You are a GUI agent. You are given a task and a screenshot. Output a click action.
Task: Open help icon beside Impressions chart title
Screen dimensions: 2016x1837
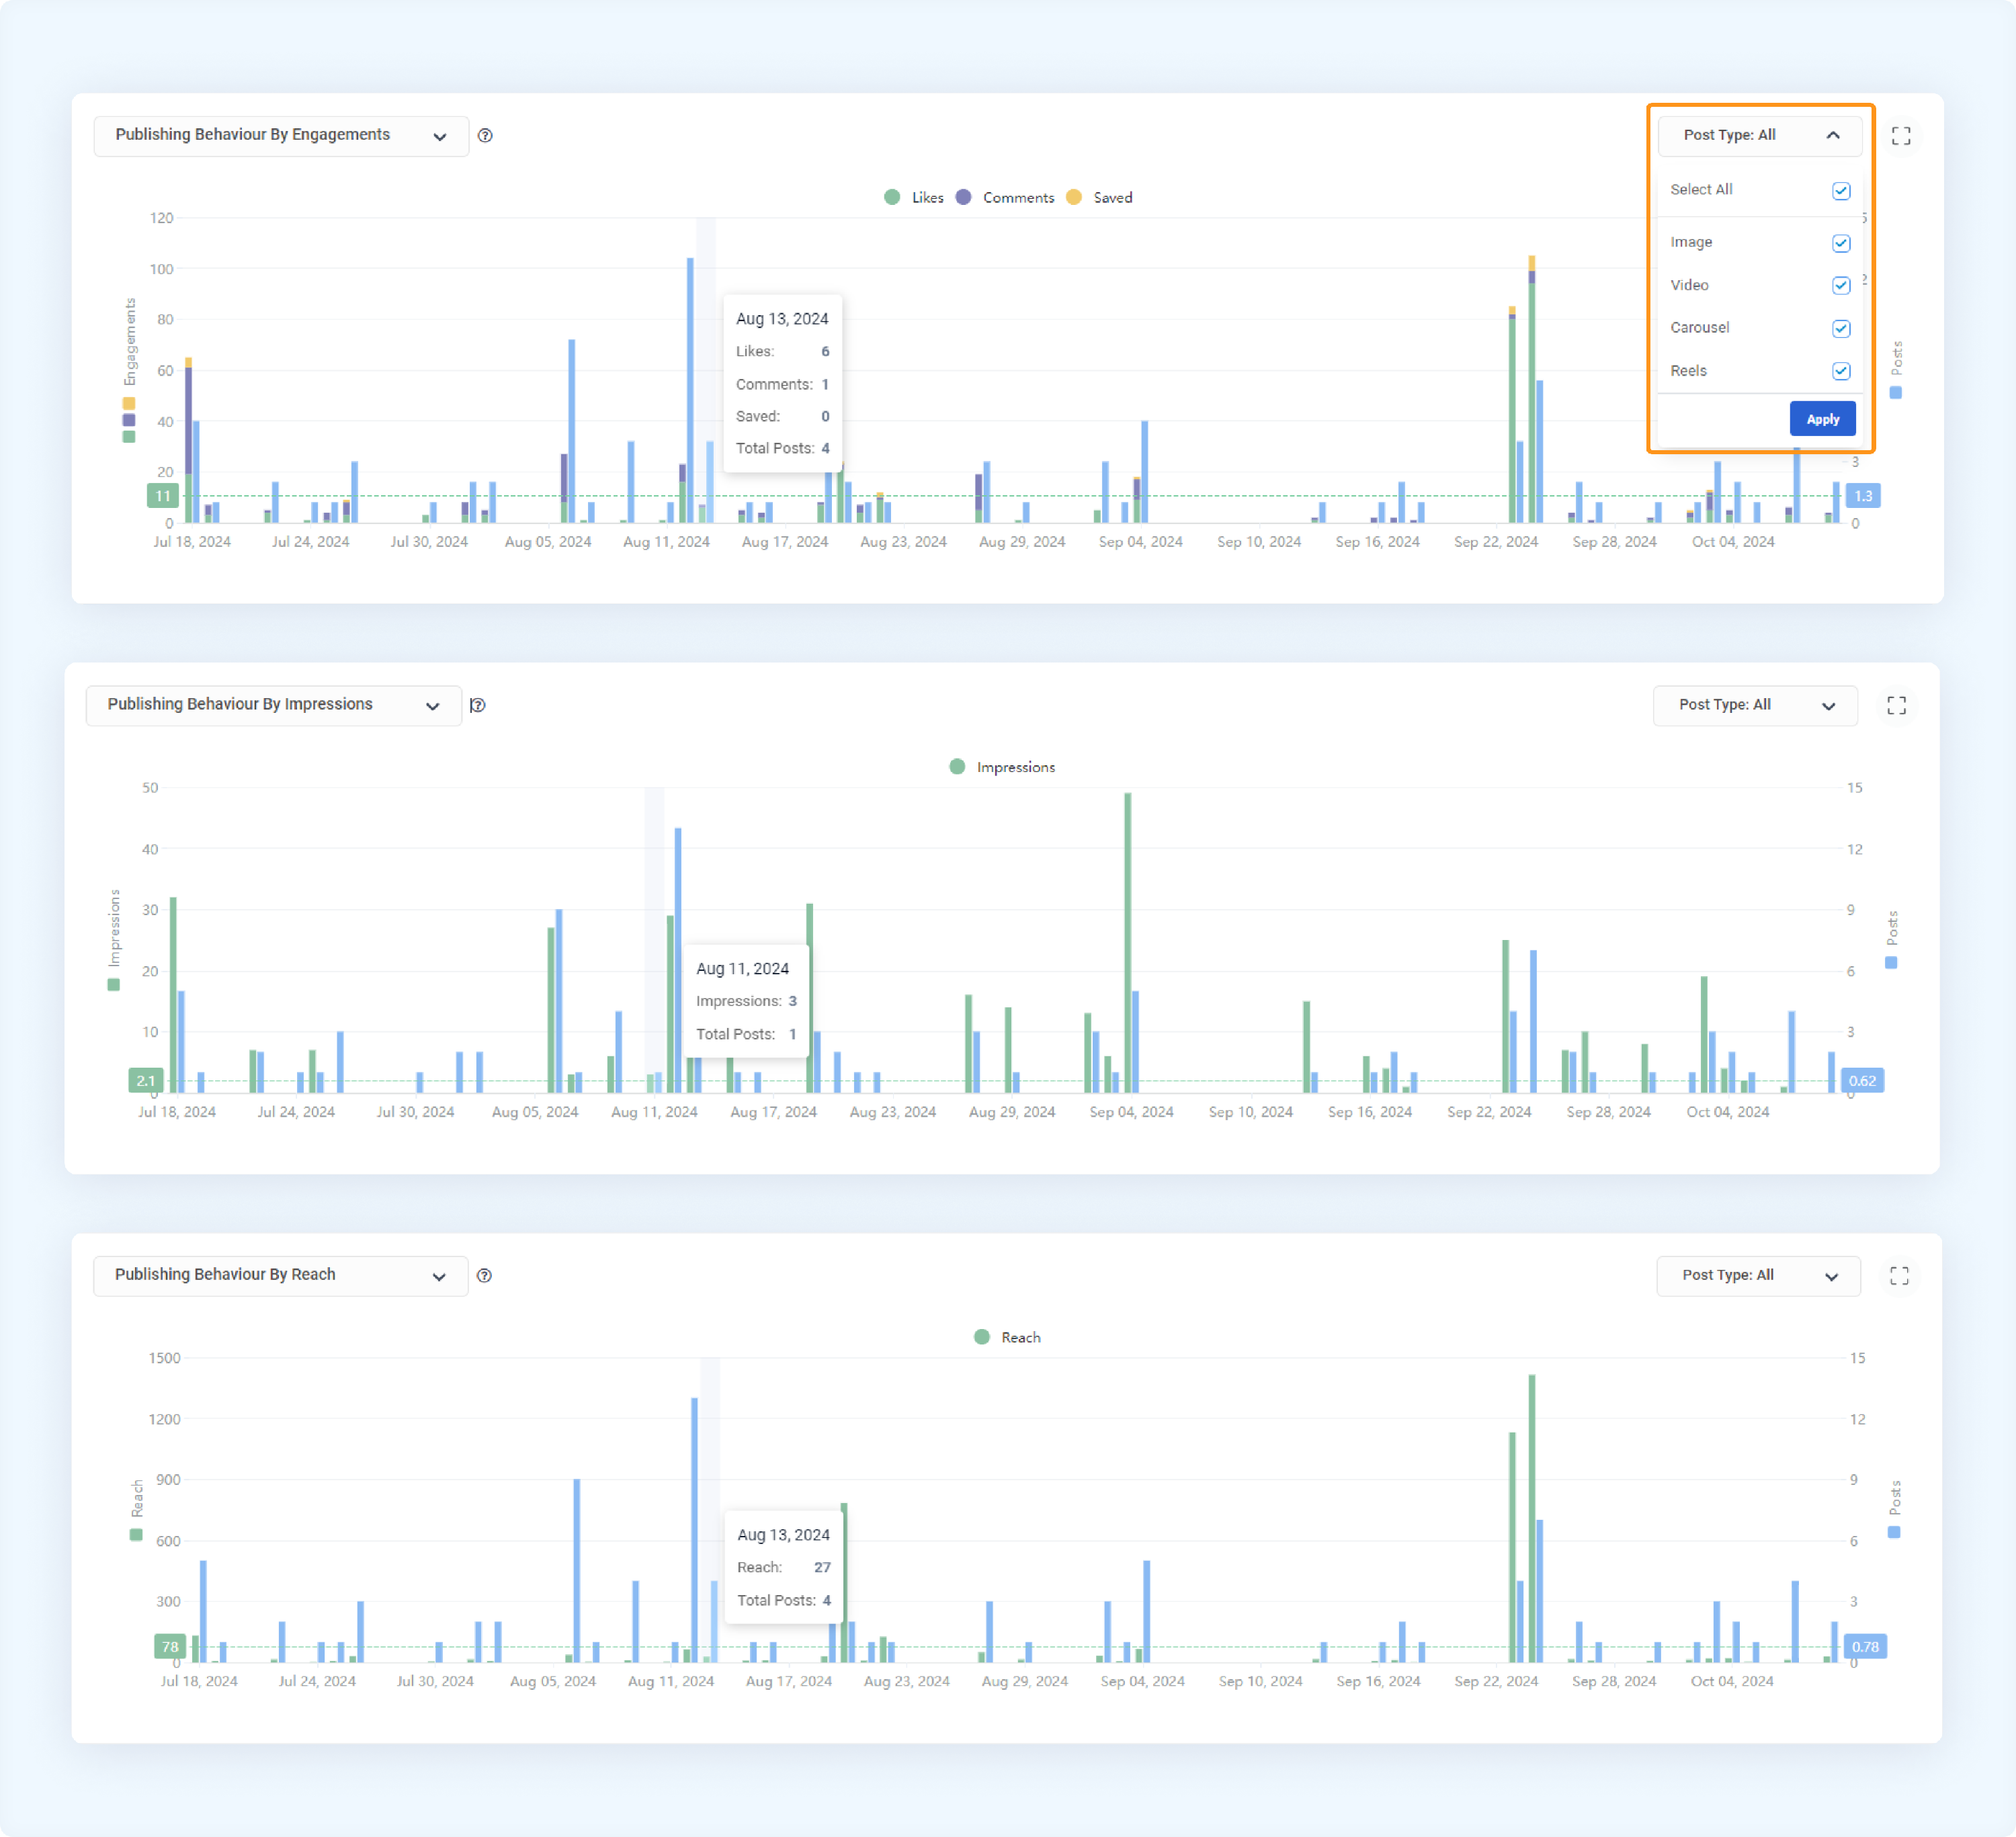478,705
